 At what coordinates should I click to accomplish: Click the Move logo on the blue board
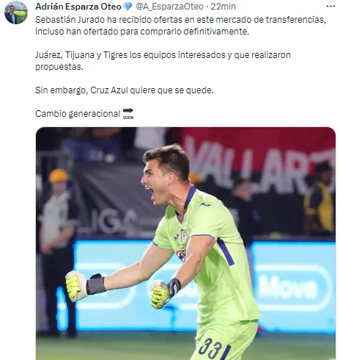pyautogui.click(x=289, y=285)
